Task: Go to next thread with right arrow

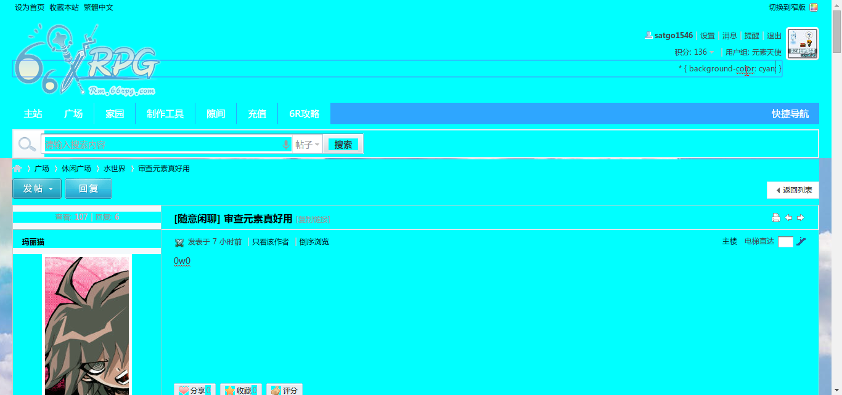Action: (801, 218)
